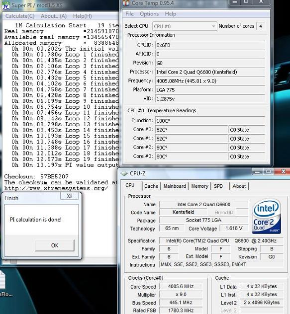Click the Multiplier value x 9.0
Image resolution: width=290 pixels, height=314 pixels.
(181, 294)
